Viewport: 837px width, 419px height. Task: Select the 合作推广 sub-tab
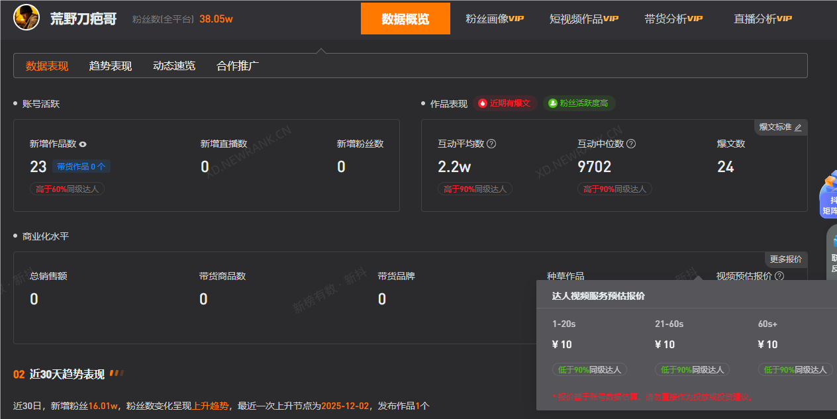click(x=238, y=66)
